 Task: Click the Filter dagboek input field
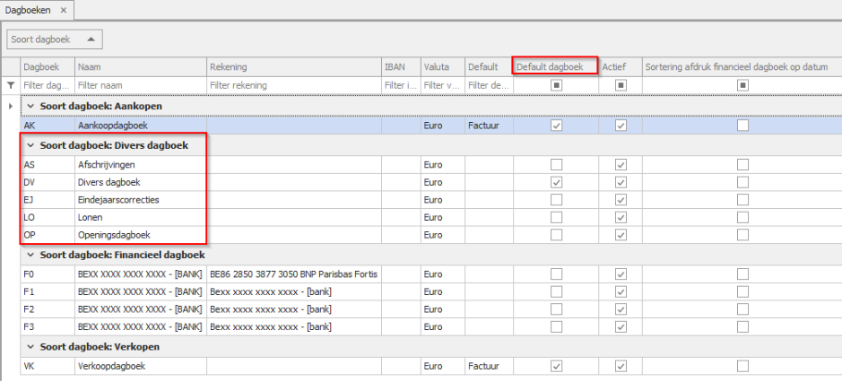(x=48, y=85)
